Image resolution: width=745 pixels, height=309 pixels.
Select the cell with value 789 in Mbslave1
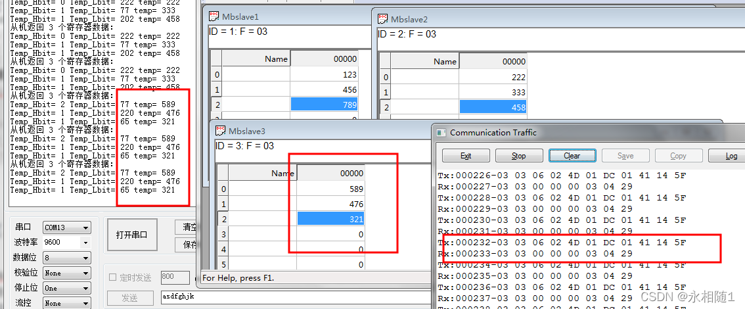(324, 105)
